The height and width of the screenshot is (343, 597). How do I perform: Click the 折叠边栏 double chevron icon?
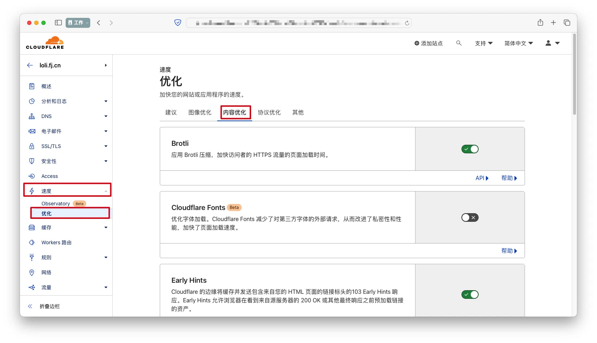tap(30, 306)
